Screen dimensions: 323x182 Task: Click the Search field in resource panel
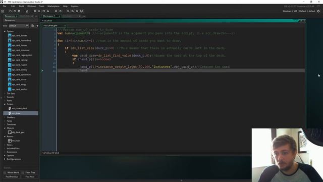(21, 168)
